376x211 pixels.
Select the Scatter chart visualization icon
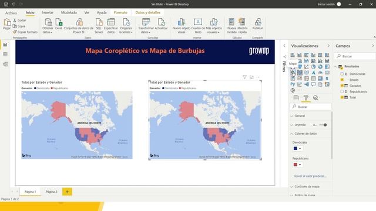point(307,67)
